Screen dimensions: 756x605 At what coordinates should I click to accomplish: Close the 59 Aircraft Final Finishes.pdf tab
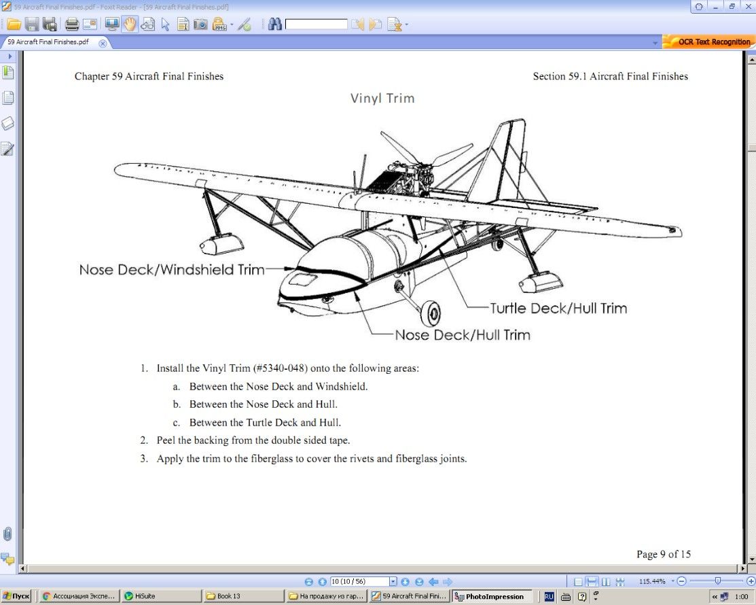pyautogui.click(x=102, y=43)
